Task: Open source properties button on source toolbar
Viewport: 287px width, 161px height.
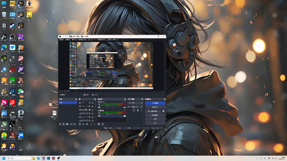Action: click(86, 95)
